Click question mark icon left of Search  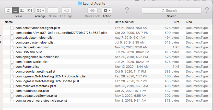(127, 10)
